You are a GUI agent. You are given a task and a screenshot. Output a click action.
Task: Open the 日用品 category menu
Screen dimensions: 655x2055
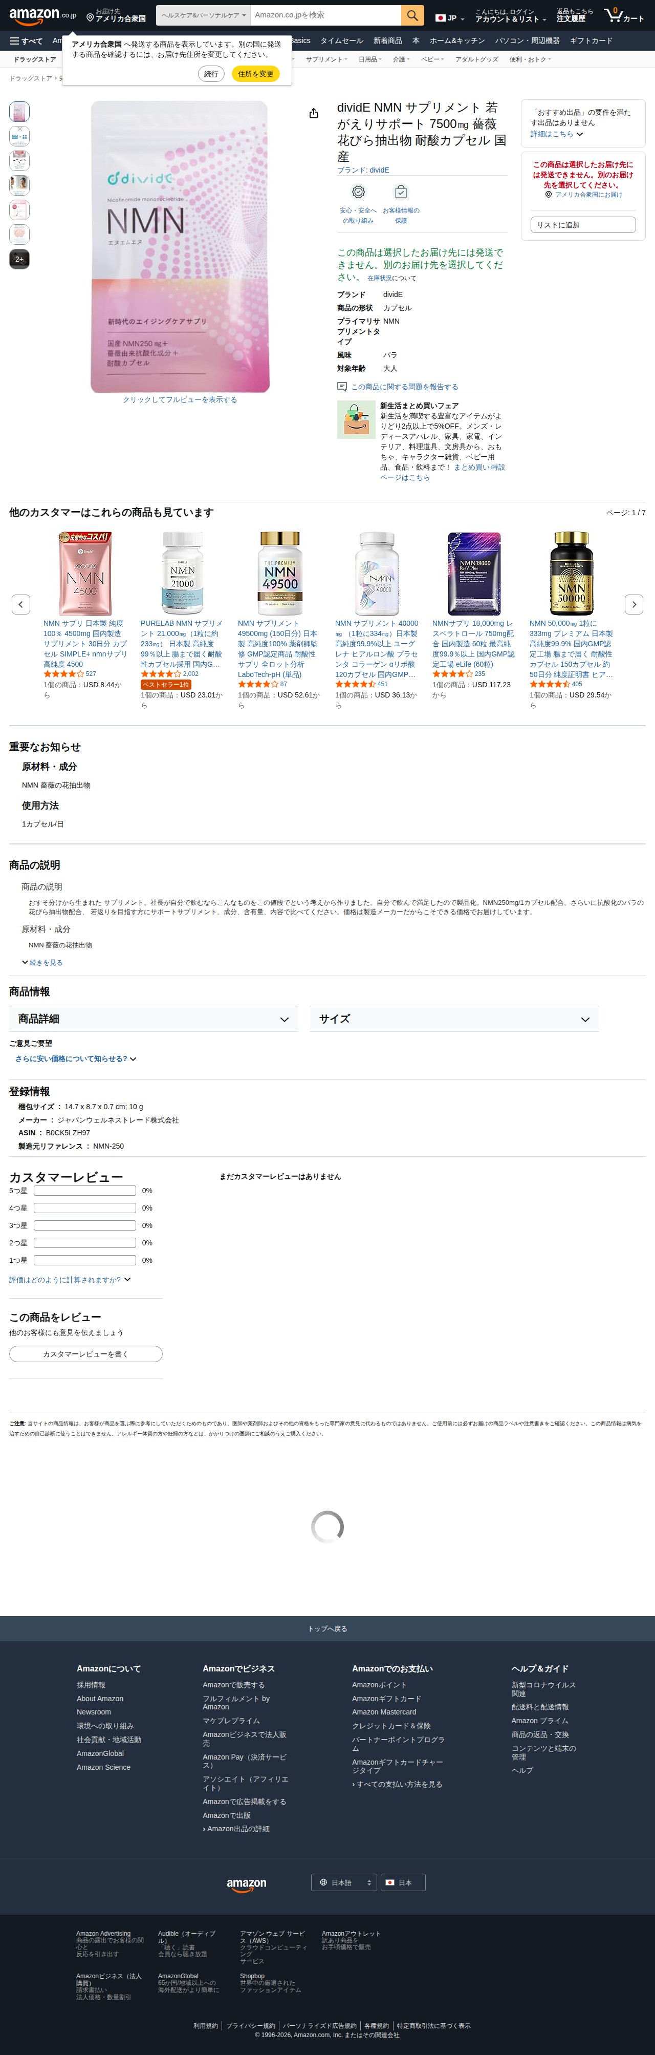[370, 59]
